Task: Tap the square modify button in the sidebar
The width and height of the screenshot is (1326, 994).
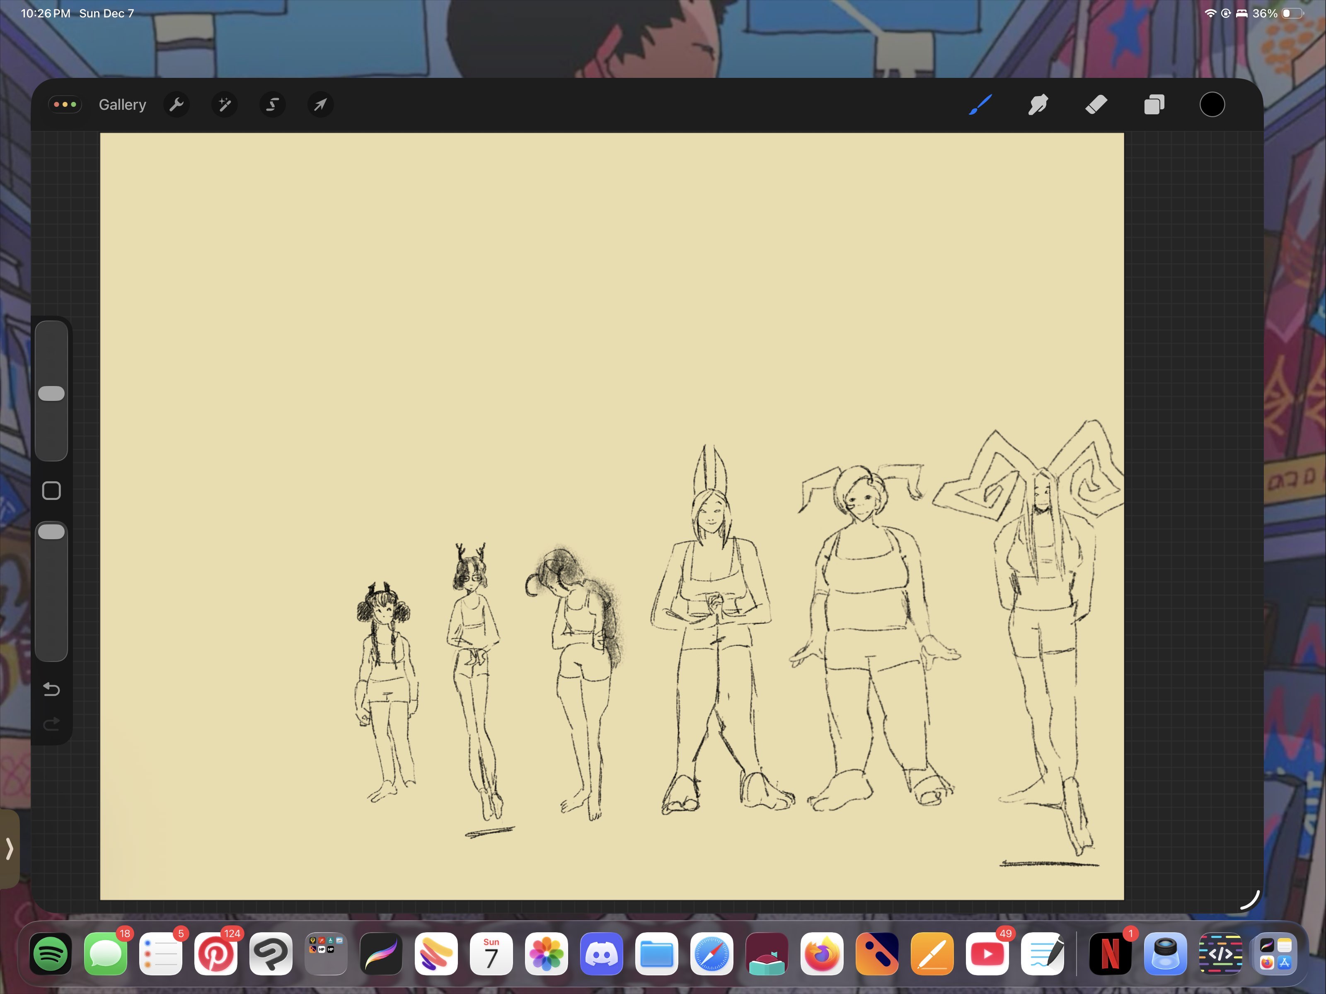Action: click(x=51, y=491)
